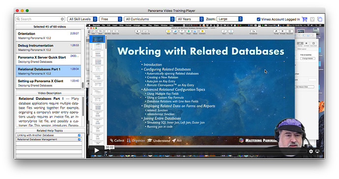Click the AirPlay icon in the video player
The height and width of the screenshot is (179, 339).
[x=317, y=151]
